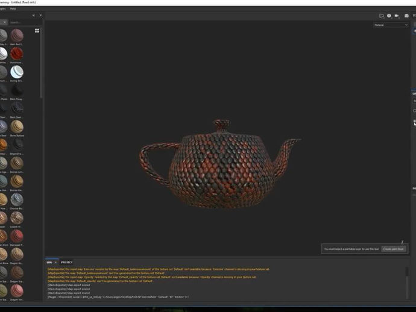Open the lighting settings icon in the toolbar
416x312 pixels.
tap(389, 16)
